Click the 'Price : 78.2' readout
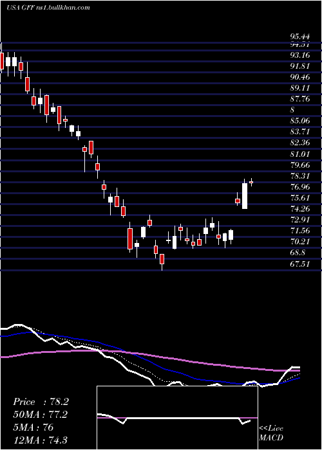 click(41, 402)
